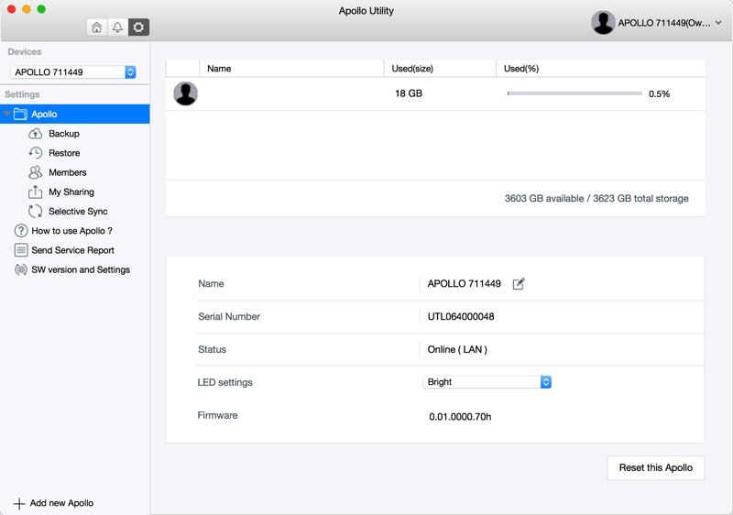Click the My Sharing upload icon
733x515 pixels.
[x=35, y=192]
